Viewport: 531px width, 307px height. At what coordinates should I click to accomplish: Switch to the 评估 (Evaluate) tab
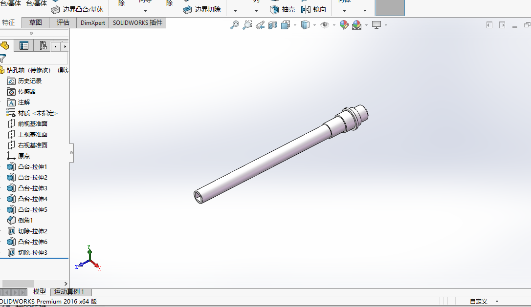[63, 22]
